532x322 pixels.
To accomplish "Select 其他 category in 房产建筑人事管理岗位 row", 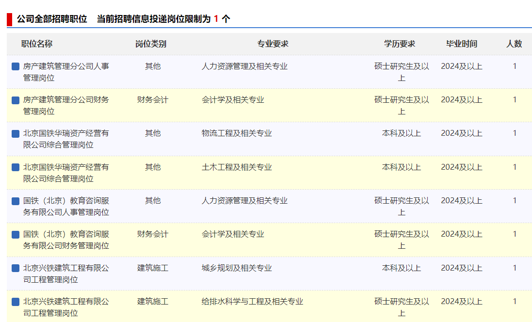I will click(x=153, y=66).
